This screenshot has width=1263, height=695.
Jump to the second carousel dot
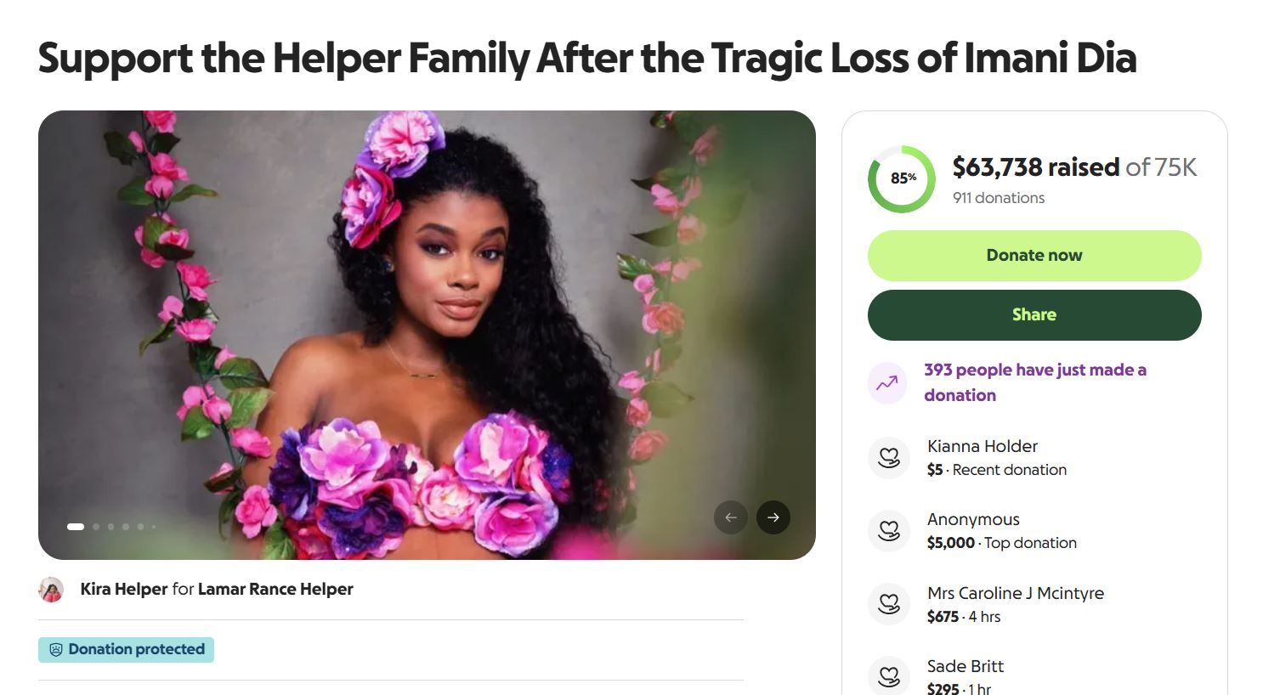(96, 527)
